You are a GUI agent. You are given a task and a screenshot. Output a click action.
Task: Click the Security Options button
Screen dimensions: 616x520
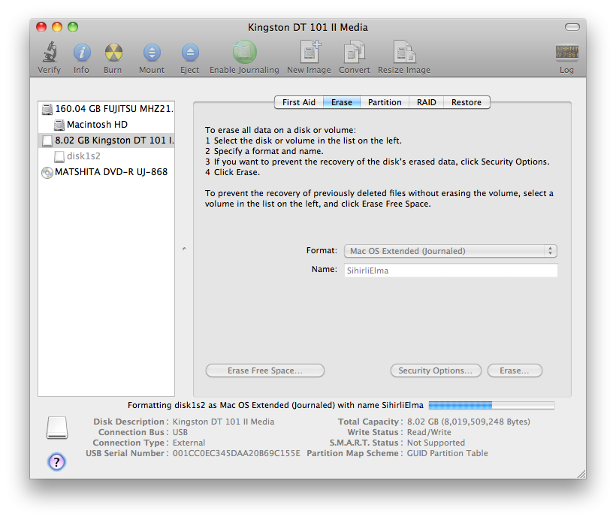(436, 370)
